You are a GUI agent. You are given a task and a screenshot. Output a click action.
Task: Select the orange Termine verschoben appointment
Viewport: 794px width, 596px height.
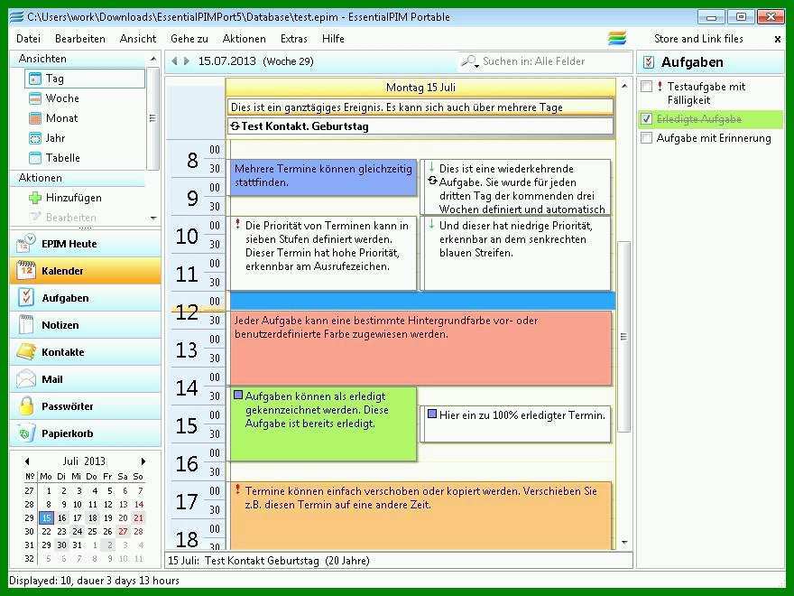(x=420, y=516)
